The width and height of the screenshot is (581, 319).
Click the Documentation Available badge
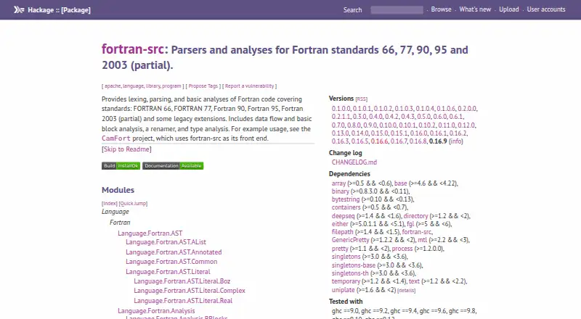[x=173, y=166]
